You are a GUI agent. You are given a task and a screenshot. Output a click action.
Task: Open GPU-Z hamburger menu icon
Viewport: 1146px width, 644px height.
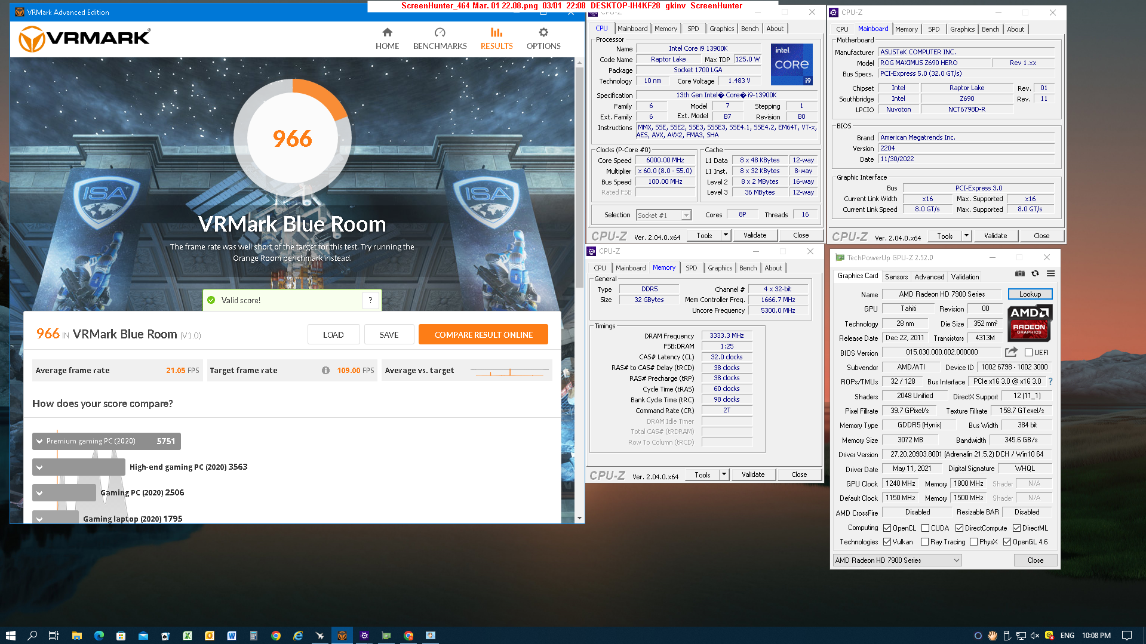pyautogui.click(x=1050, y=273)
